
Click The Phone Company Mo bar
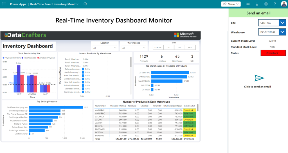point(56,107)
